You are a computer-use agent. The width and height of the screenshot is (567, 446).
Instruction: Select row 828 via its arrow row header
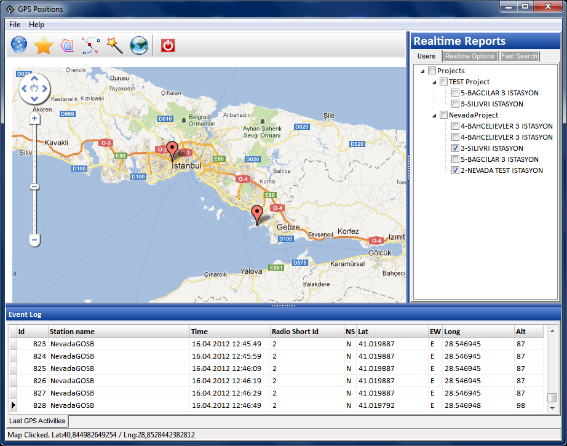(x=13, y=405)
